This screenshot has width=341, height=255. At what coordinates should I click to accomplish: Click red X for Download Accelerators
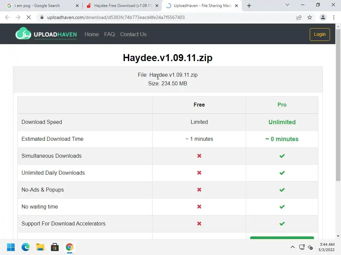(x=199, y=223)
